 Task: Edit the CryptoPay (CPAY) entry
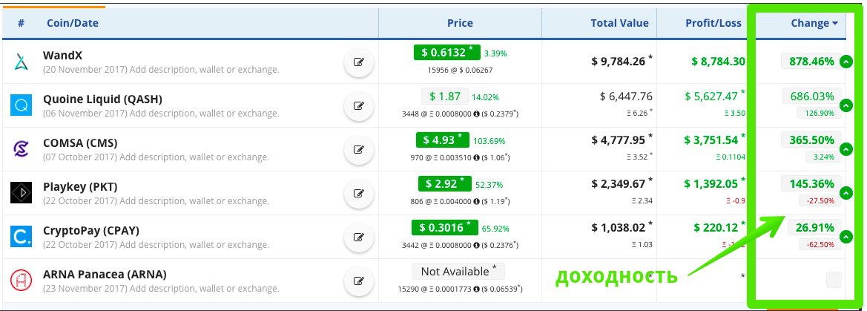359,237
